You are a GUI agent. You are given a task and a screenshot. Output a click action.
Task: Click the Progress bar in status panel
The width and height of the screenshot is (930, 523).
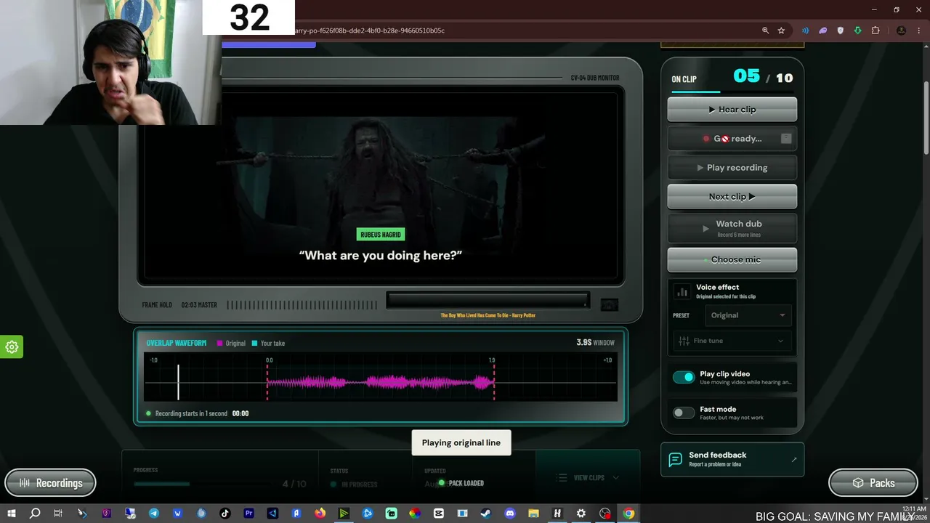point(207,484)
